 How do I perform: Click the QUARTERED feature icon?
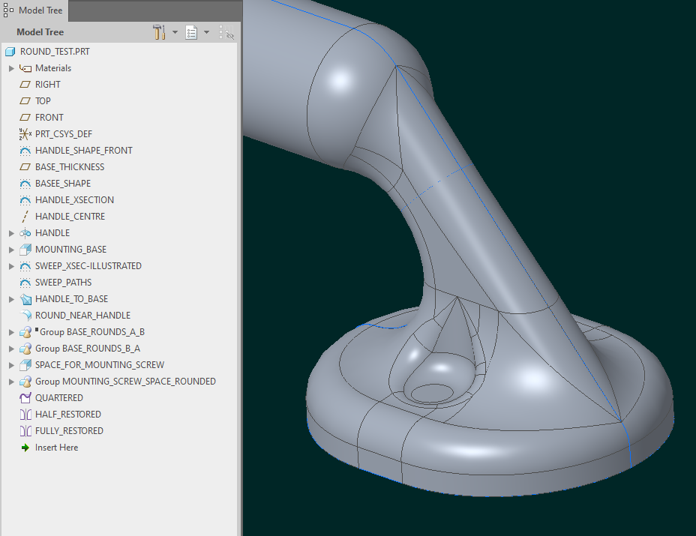(25, 397)
